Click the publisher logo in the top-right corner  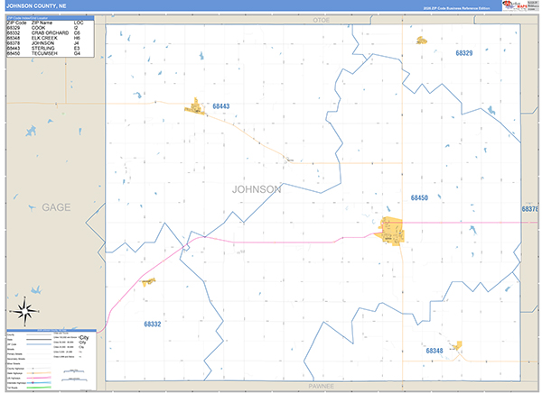pyautogui.click(x=520, y=5)
